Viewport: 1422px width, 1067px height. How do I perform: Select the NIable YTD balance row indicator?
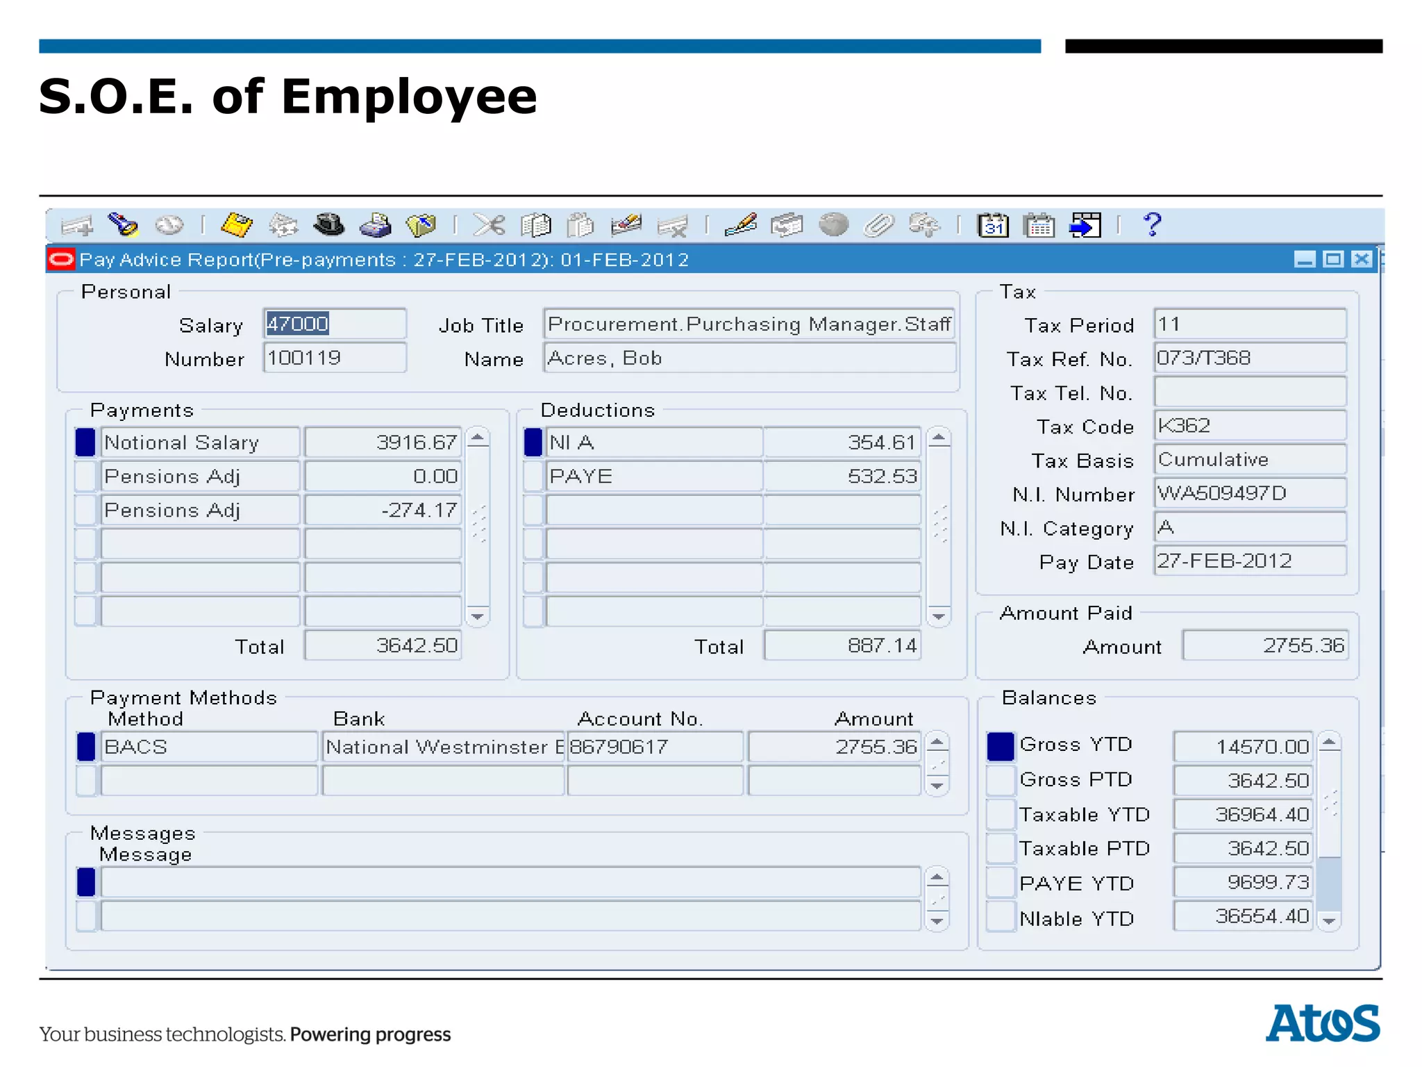click(1001, 917)
